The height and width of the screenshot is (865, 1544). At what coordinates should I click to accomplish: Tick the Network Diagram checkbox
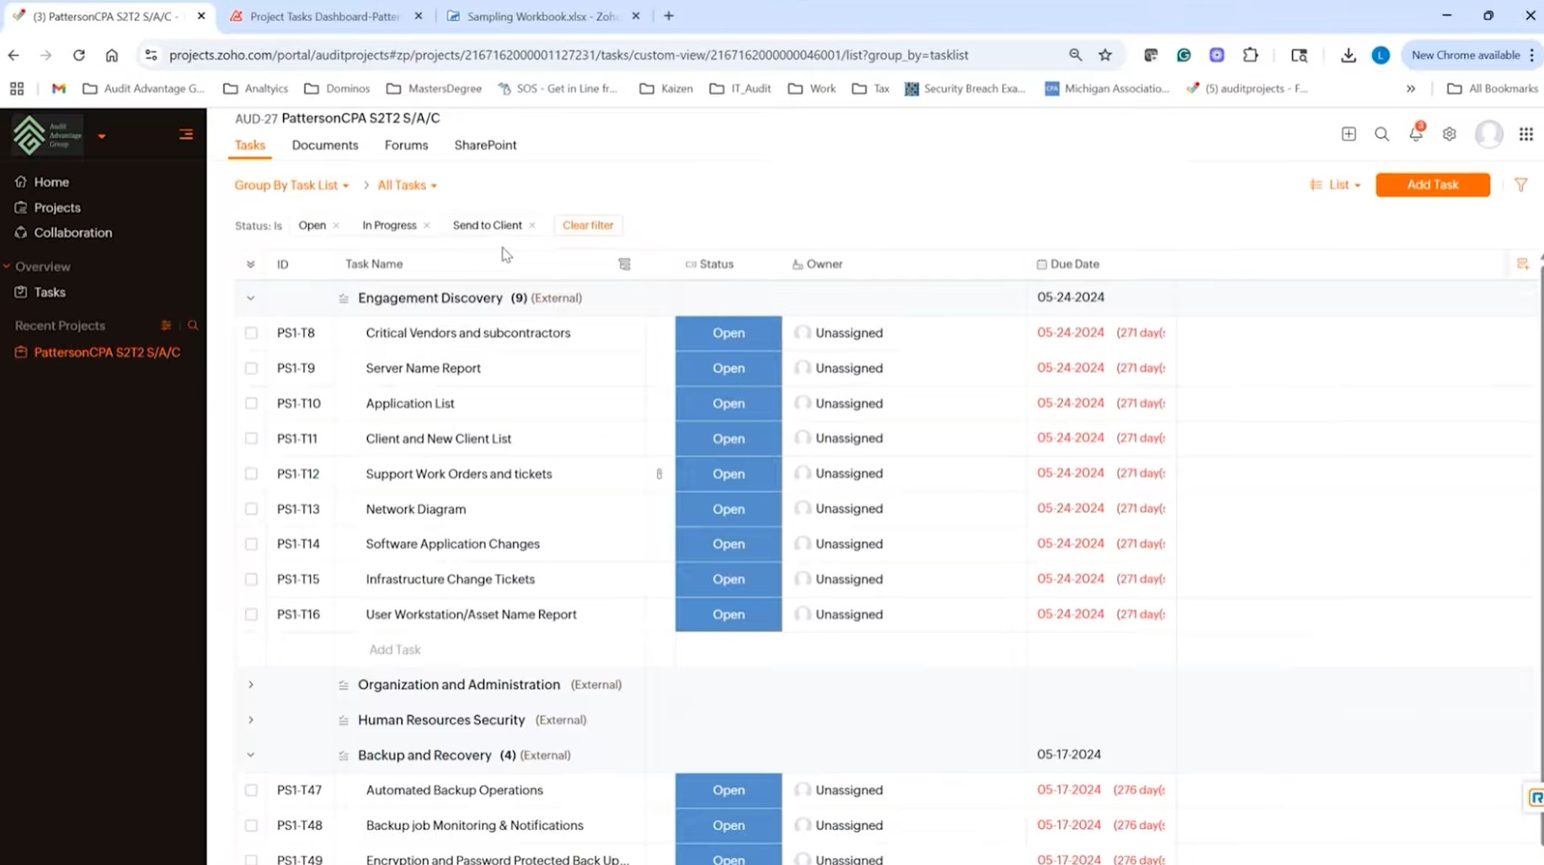251,509
